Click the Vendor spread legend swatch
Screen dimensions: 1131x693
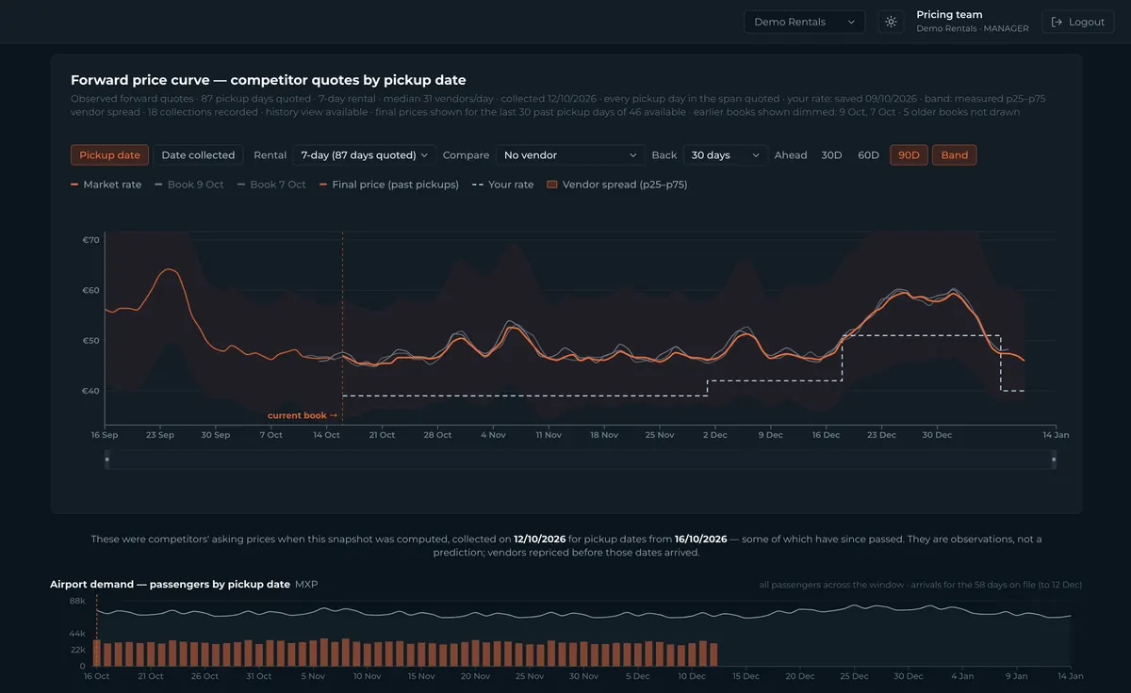[552, 185]
